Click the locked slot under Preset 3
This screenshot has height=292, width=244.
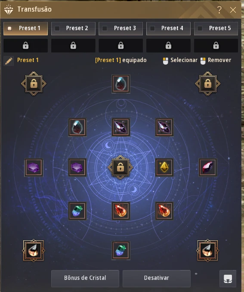121,46
